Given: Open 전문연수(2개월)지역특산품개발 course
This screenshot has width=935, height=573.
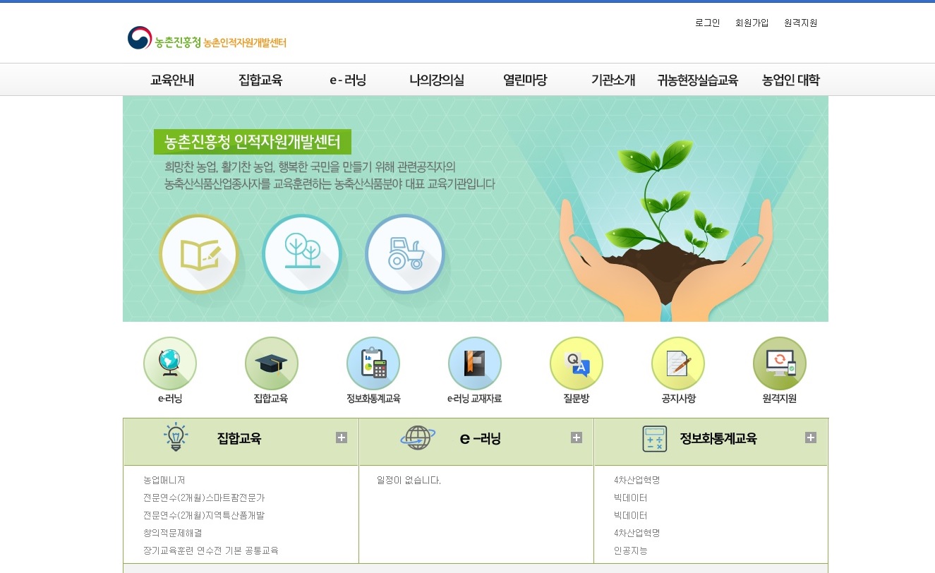Looking at the screenshot, I should (x=204, y=515).
